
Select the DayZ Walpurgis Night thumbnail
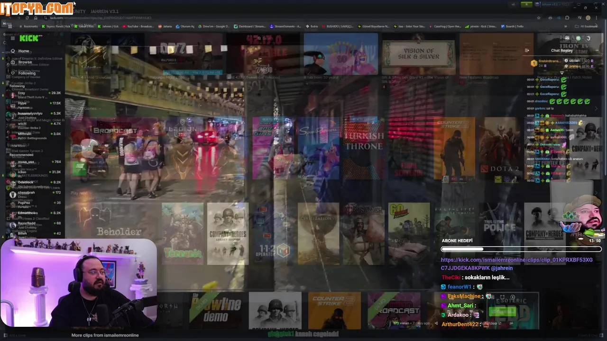coord(186,54)
